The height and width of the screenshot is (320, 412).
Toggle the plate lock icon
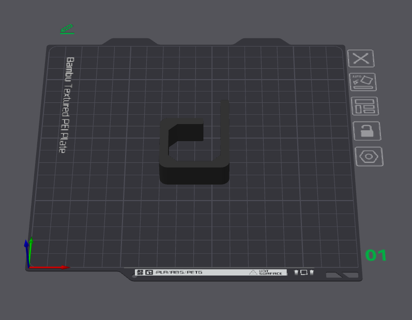click(x=367, y=131)
